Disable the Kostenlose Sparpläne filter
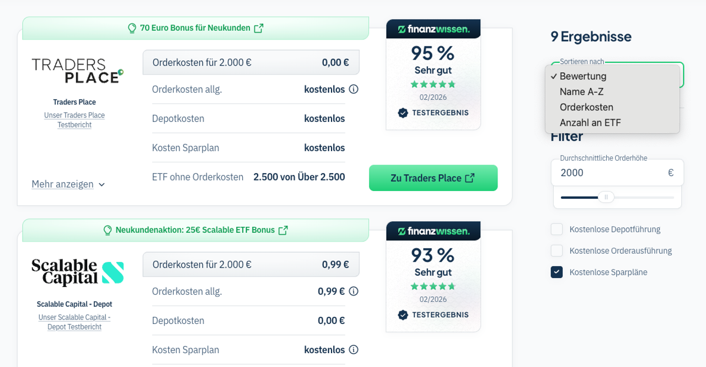 click(x=557, y=272)
